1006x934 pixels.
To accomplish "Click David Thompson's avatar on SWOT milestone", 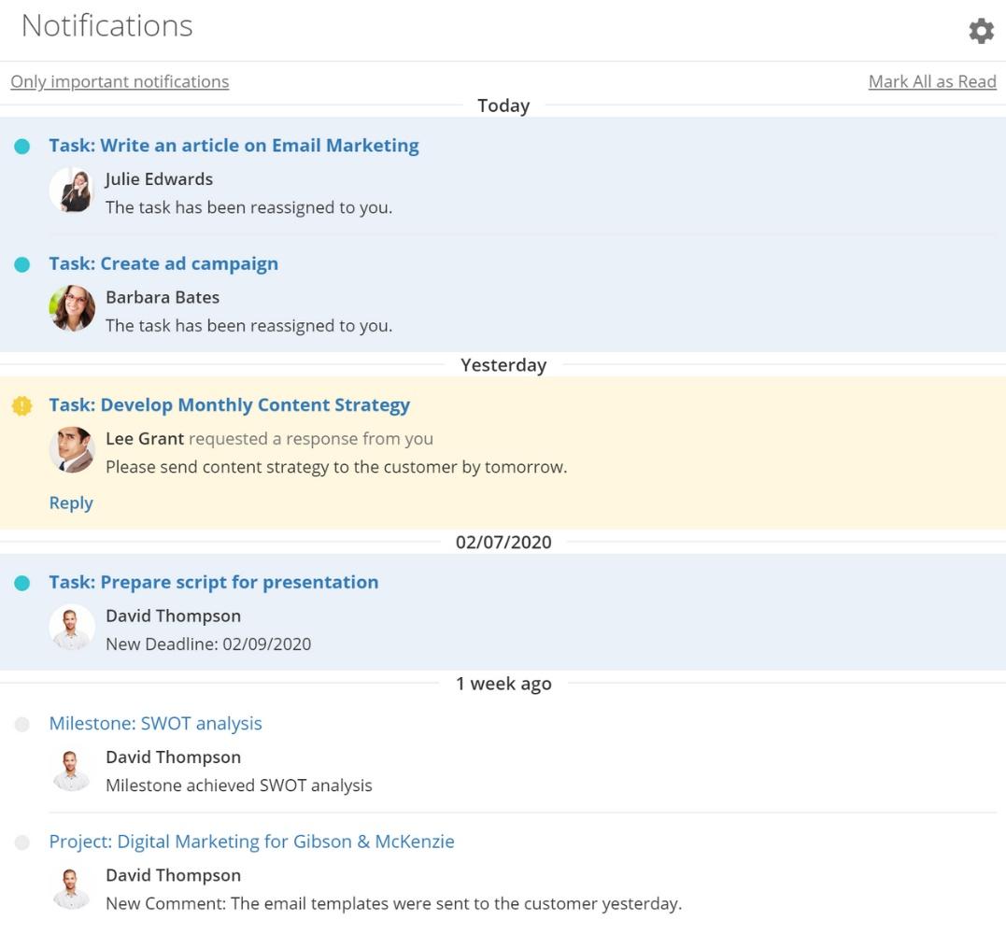I will (x=72, y=768).
